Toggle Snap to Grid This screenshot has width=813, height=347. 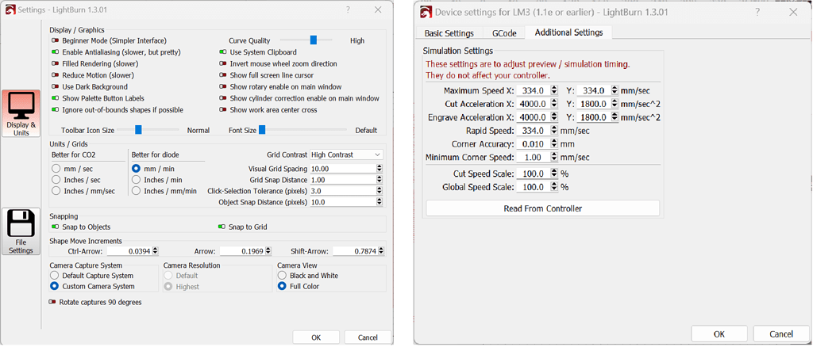(x=222, y=227)
